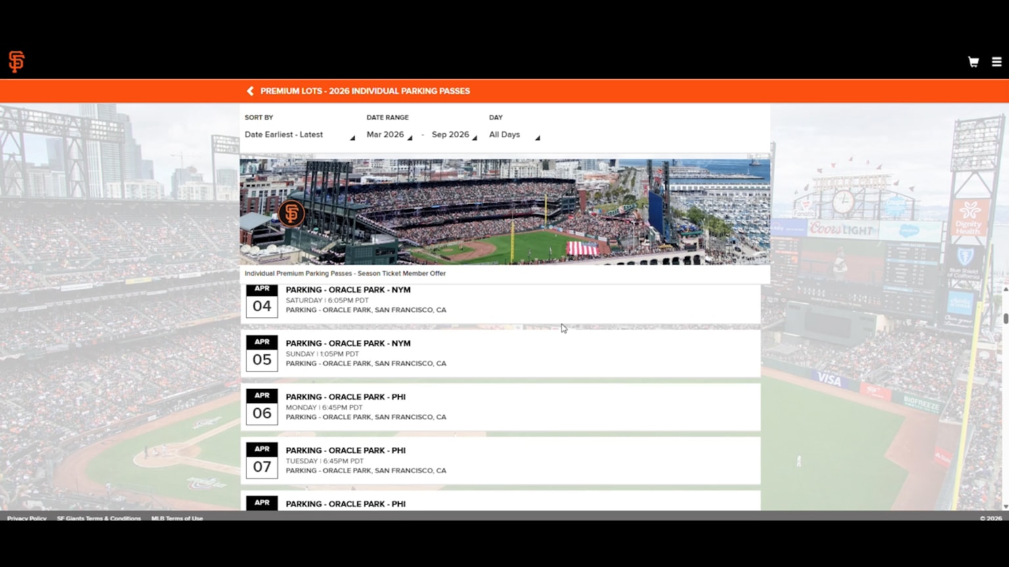
Task: Click the APR 06 date badge
Action: tap(261, 407)
